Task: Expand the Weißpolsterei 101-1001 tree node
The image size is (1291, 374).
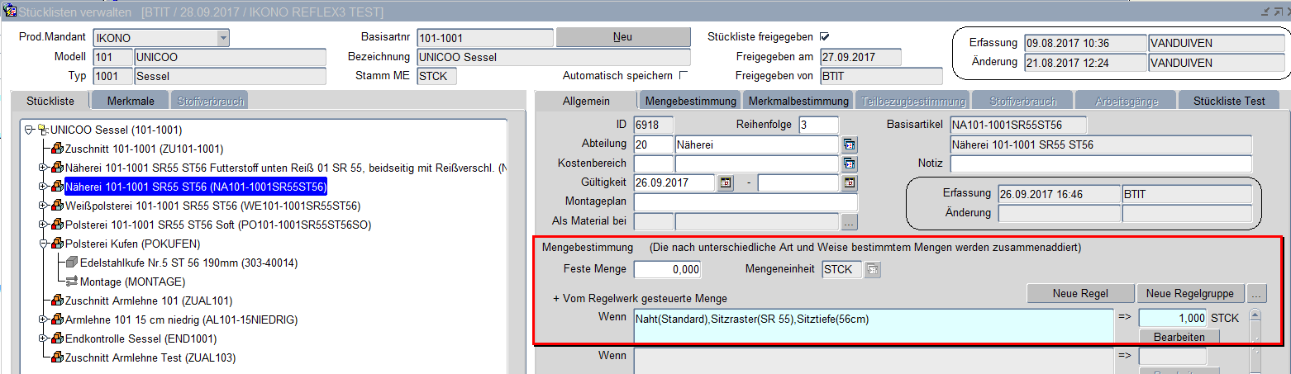Action: pos(43,206)
